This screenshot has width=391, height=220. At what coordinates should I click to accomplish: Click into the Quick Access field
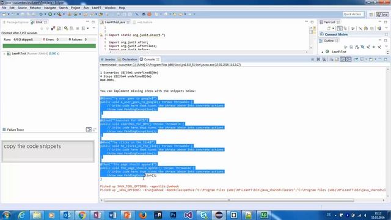click(x=353, y=14)
